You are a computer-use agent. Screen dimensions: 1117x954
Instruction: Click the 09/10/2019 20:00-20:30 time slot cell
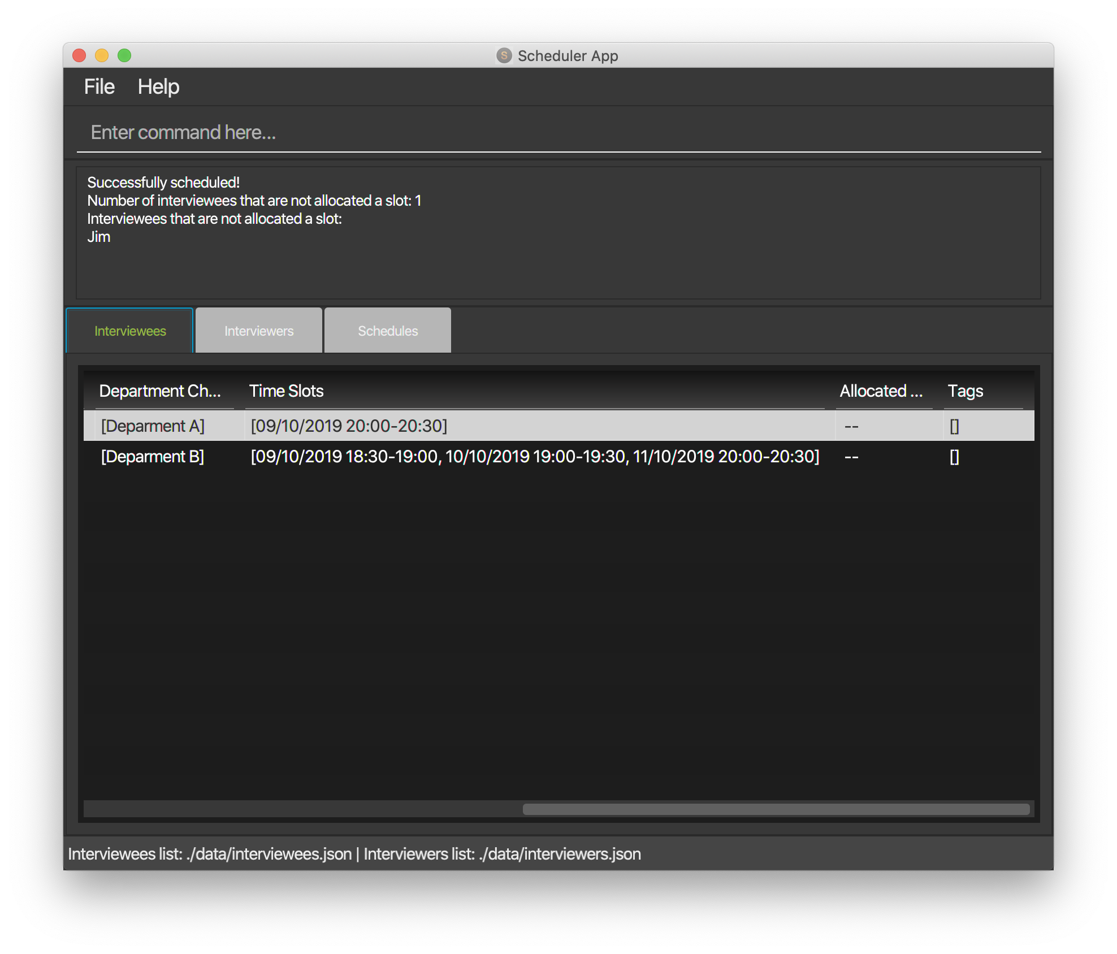pyautogui.click(x=349, y=426)
